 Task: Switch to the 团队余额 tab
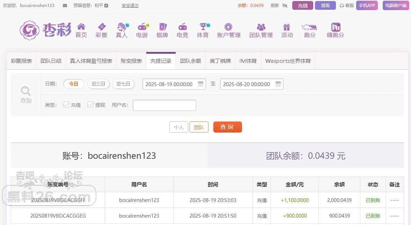pyautogui.click(x=190, y=61)
